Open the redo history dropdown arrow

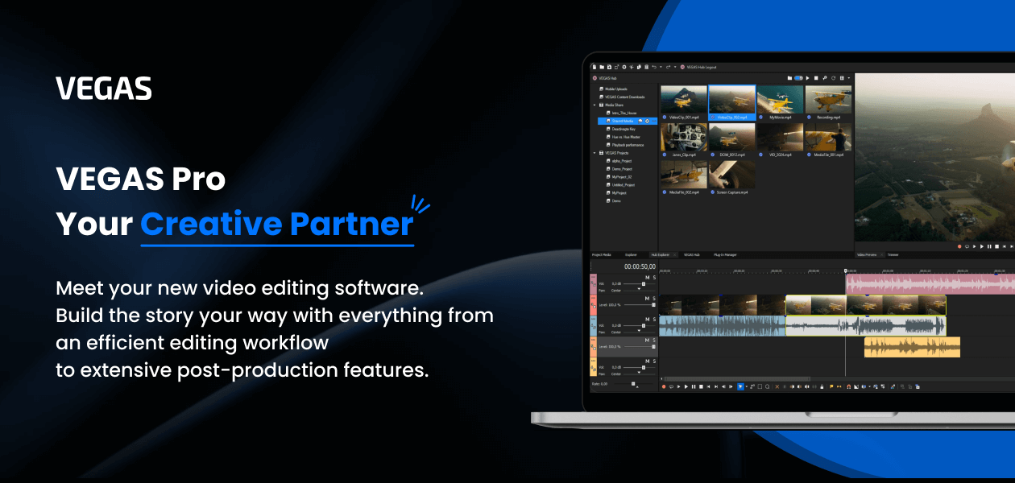coord(675,67)
